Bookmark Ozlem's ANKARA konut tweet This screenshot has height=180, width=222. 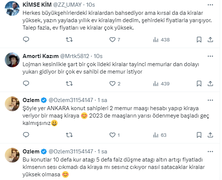199,135
